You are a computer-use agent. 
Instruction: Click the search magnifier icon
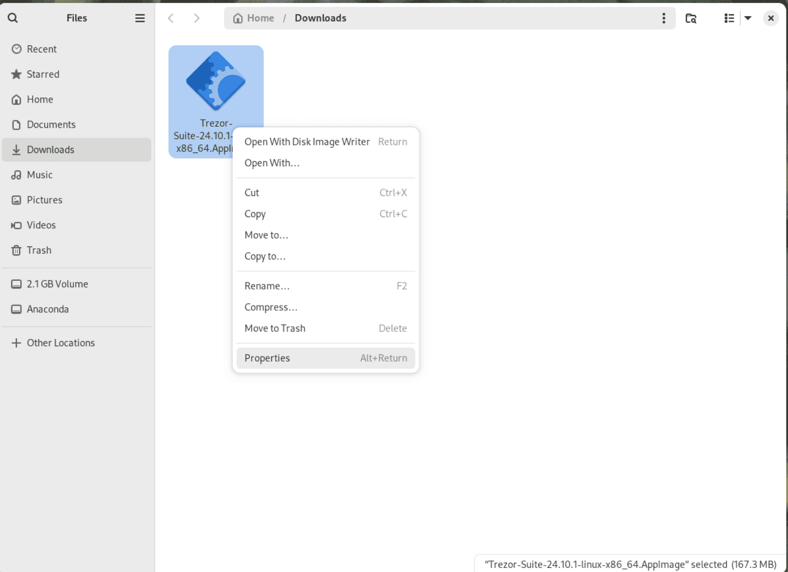click(x=13, y=18)
